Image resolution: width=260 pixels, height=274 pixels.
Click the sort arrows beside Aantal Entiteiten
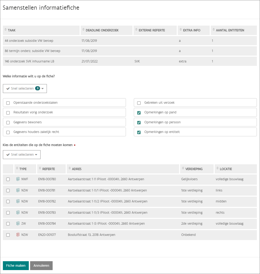pyautogui.click(x=213, y=30)
